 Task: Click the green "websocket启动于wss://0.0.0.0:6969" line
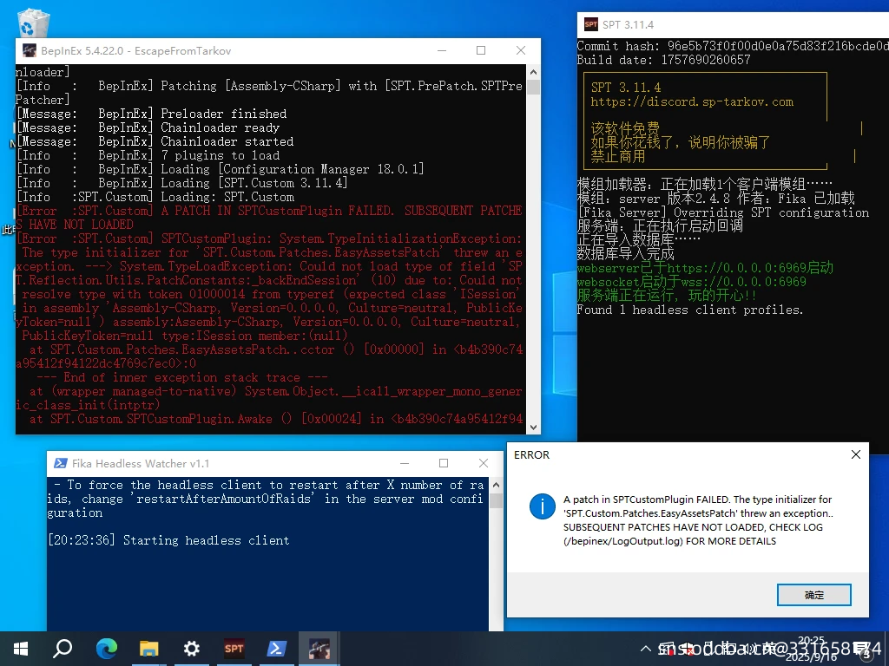pyautogui.click(x=692, y=282)
